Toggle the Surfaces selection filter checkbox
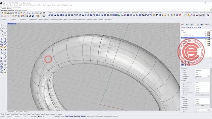The height and width of the screenshot is (119, 212). pos(20,20)
